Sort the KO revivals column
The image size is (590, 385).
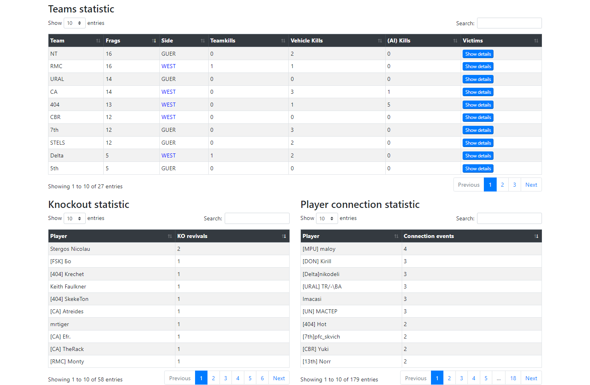point(283,236)
